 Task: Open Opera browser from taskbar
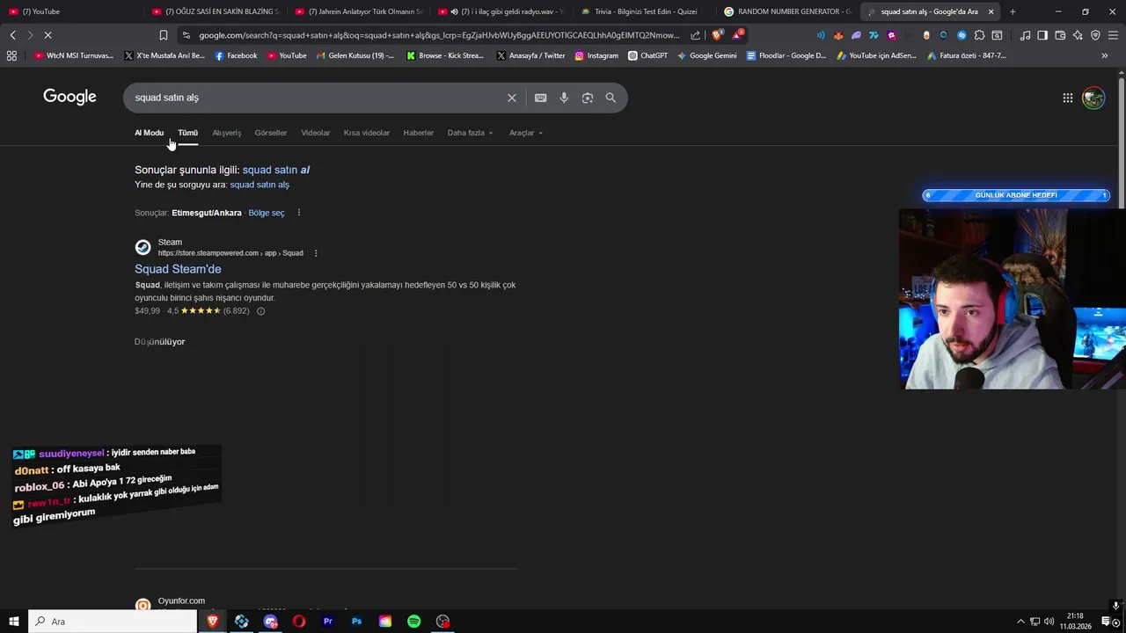(x=299, y=622)
